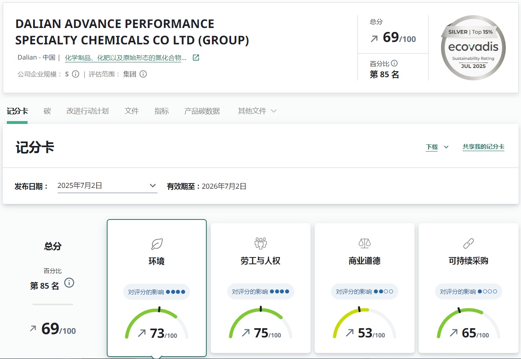Click the company name DALIAN ADVANCE PERFORMANCE heading

132,32
